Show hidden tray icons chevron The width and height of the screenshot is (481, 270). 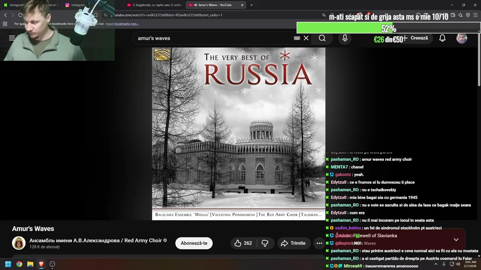(x=436, y=264)
